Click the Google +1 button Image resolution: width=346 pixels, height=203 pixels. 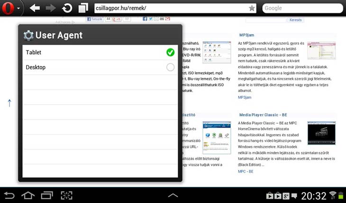[117, 19]
